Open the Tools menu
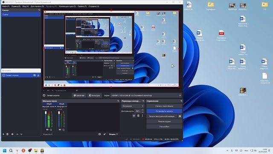Viewport: 273px width, 154px height. [x=82, y=6]
